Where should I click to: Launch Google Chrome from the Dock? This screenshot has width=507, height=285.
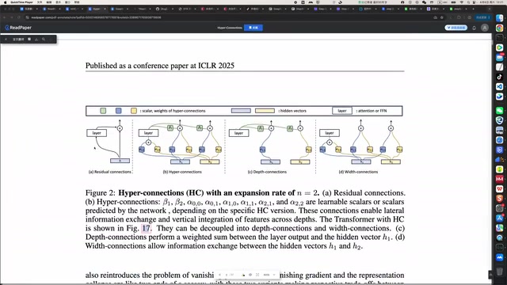tap(500, 28)
